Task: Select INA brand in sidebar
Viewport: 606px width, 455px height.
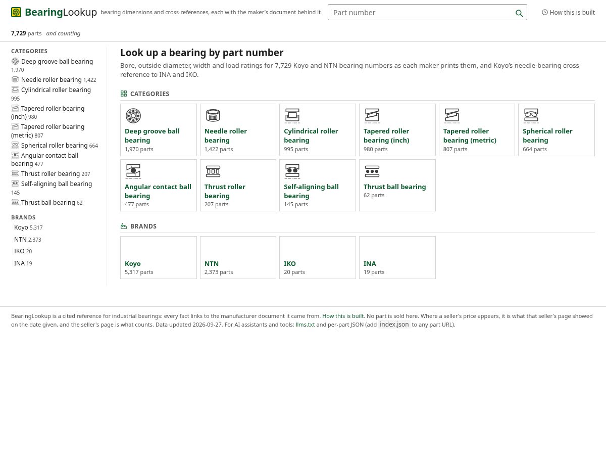Action: tap(23, 263)
